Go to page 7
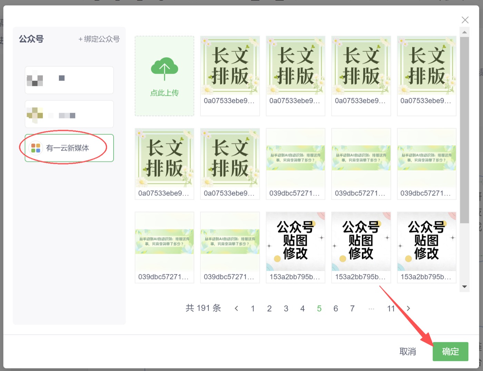483x371 pixels. click(352, 308)
